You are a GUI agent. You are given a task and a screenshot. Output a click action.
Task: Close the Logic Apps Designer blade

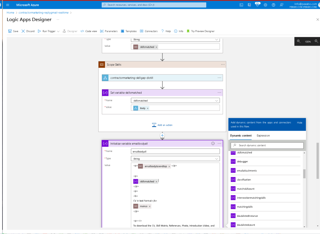(317, 20)
